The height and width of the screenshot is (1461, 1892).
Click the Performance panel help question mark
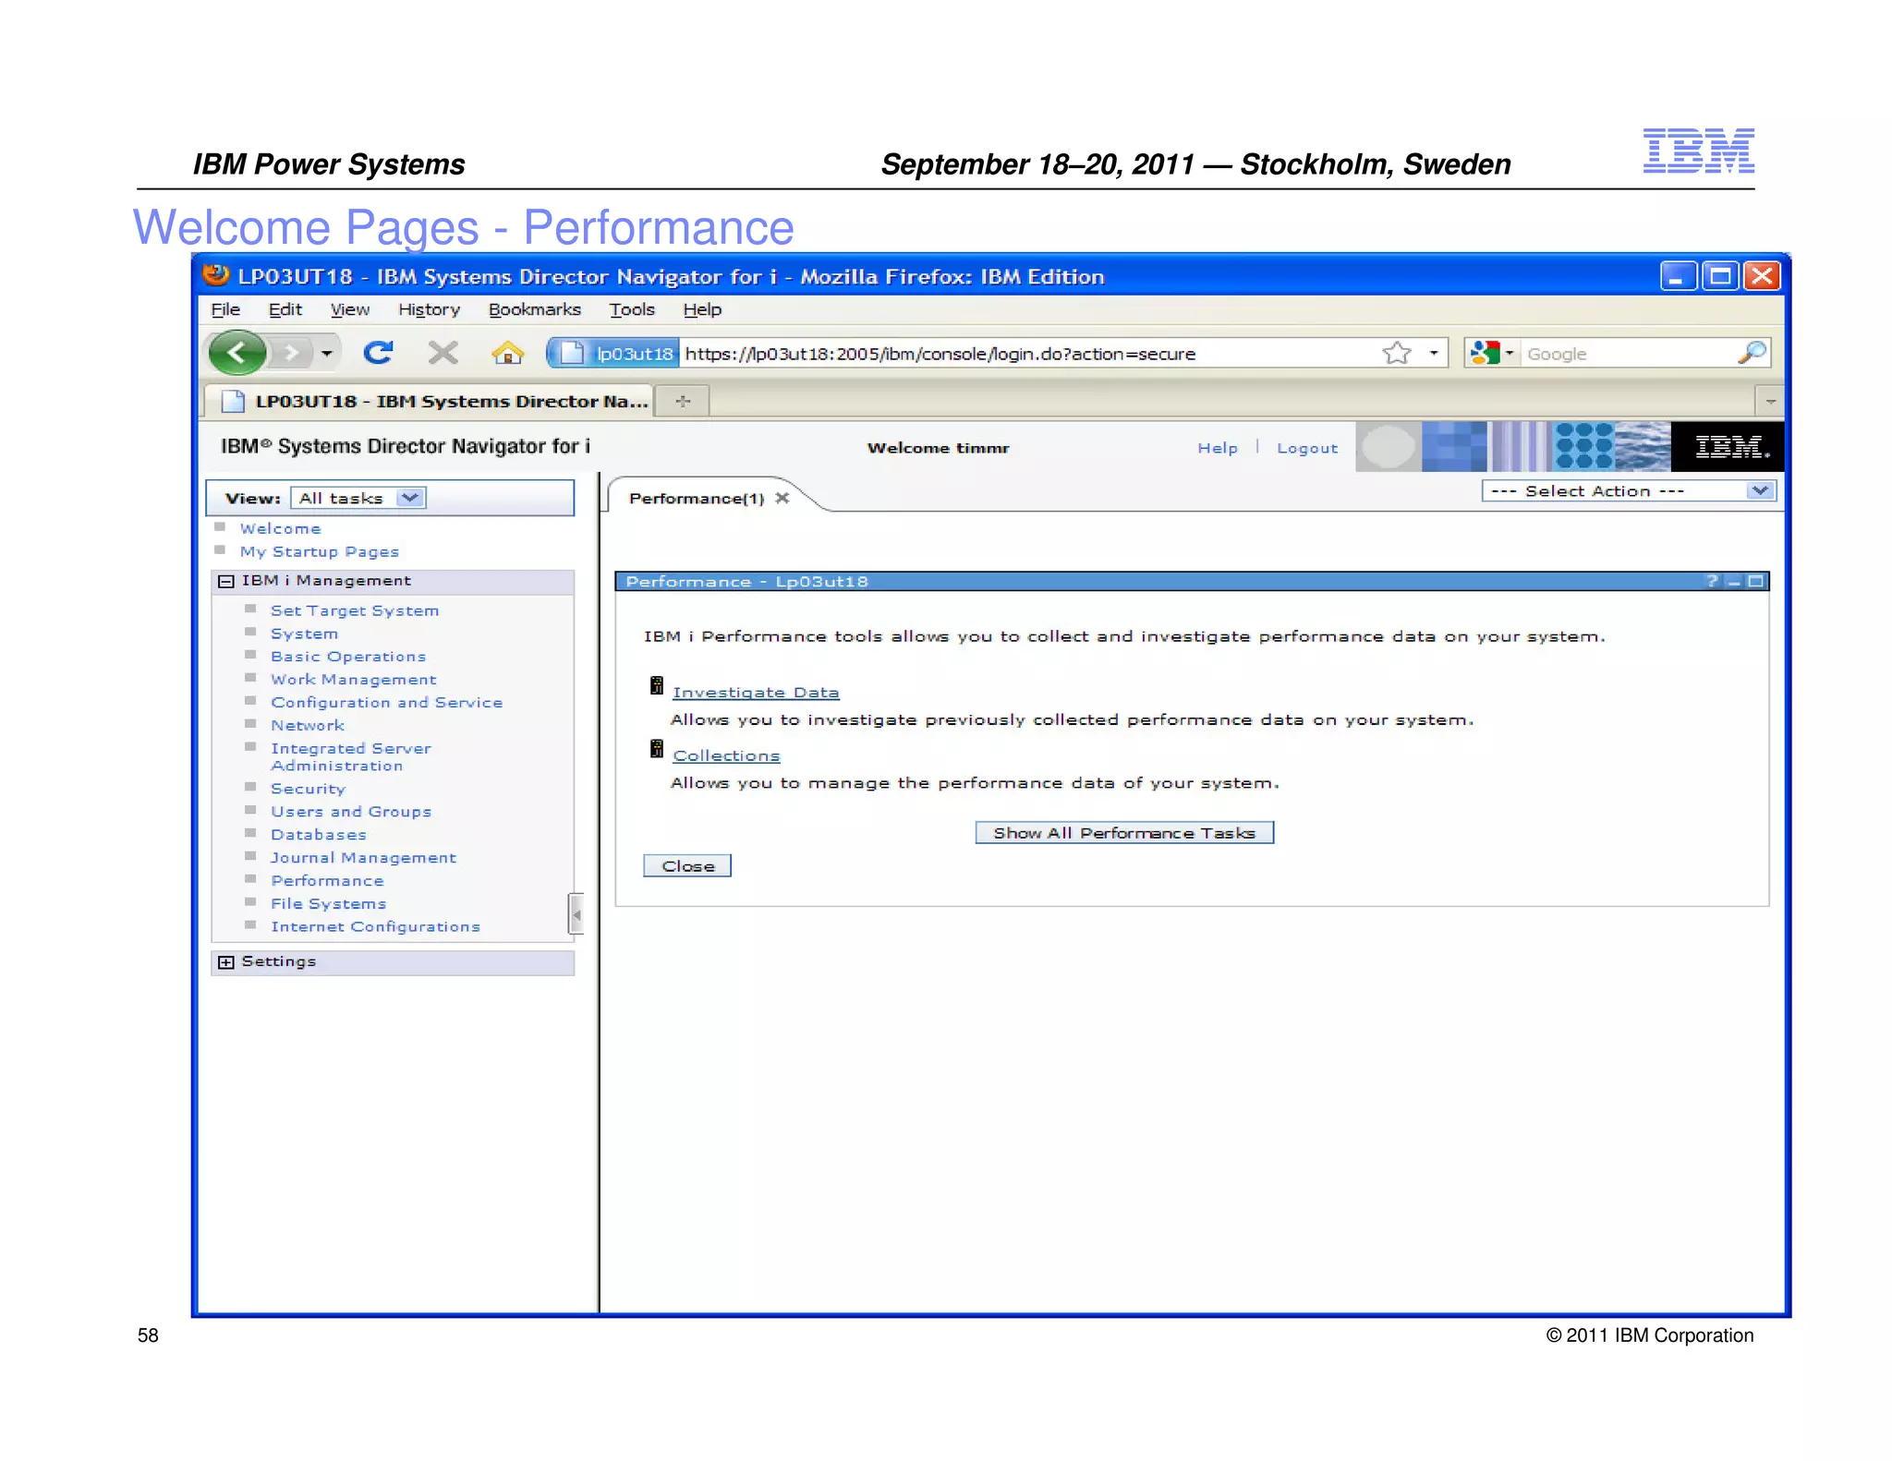click(1713, 581)
